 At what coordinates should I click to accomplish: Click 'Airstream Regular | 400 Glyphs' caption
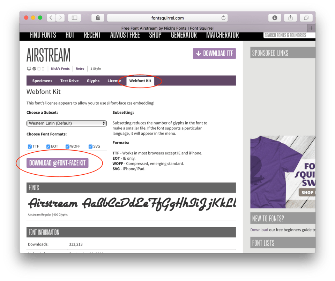(x=48, y=215)
